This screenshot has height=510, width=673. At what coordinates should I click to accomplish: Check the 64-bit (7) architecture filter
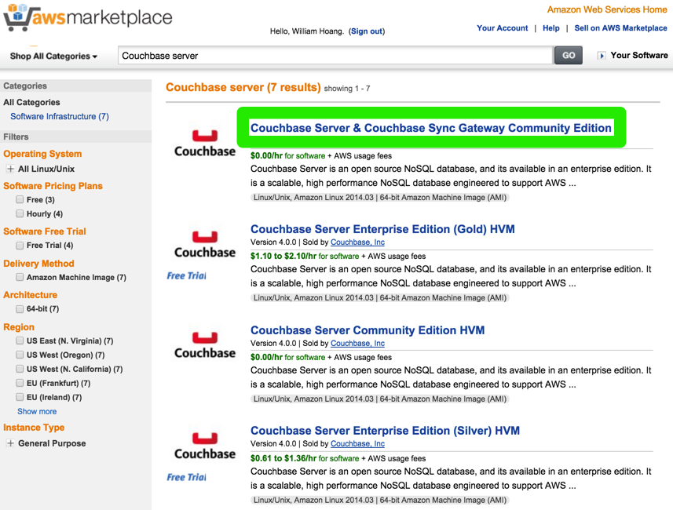tap(20, 309)
